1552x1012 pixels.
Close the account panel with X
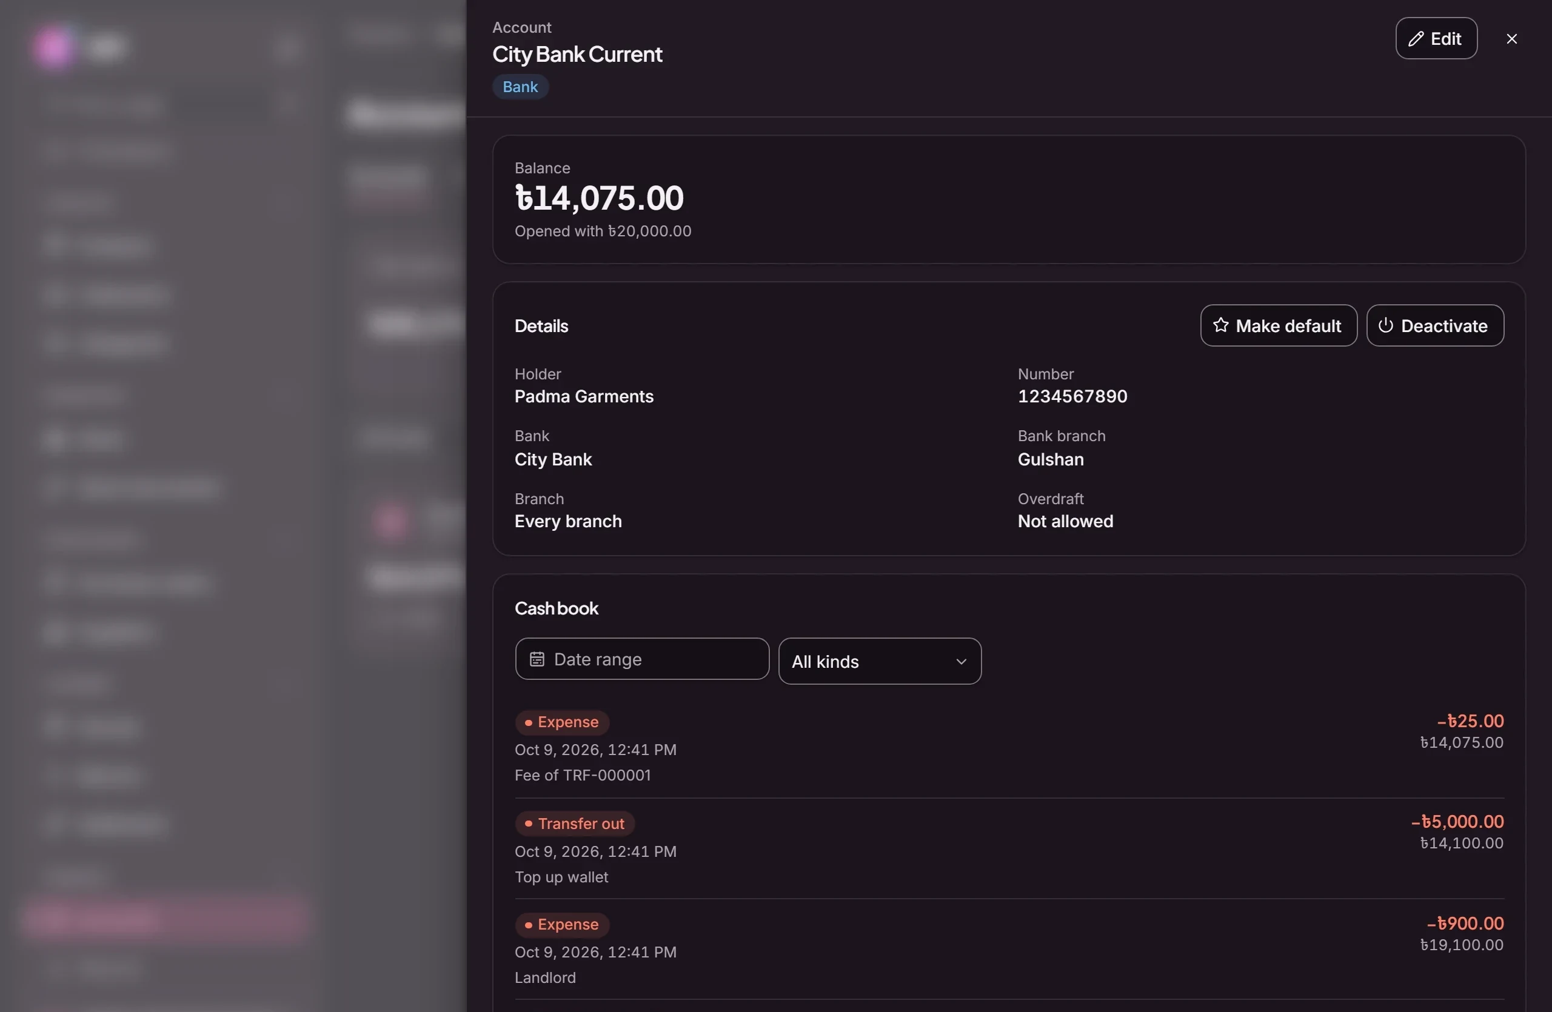click(1511, 39)
